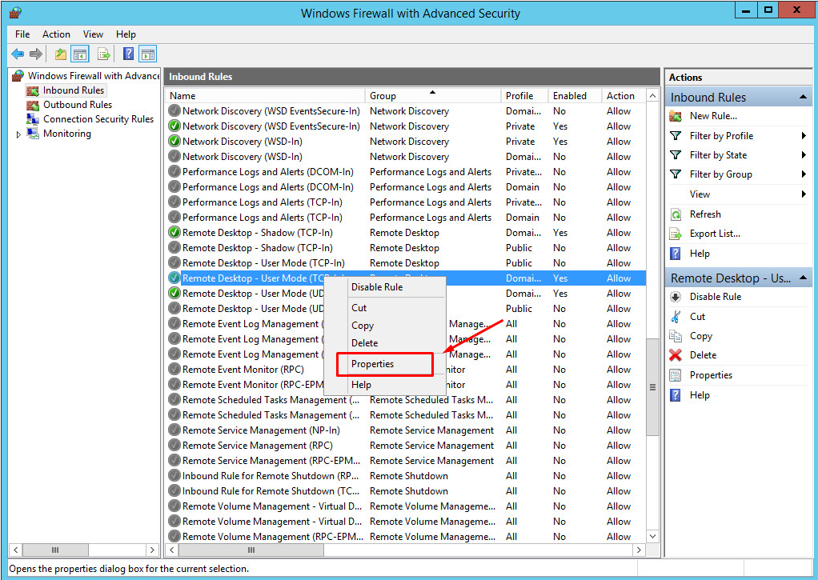Viewport: 818px width, 580px height.
Task: Click the Back arrow in the toolbar
Action: pyautogui.click(x=18, y=54)
